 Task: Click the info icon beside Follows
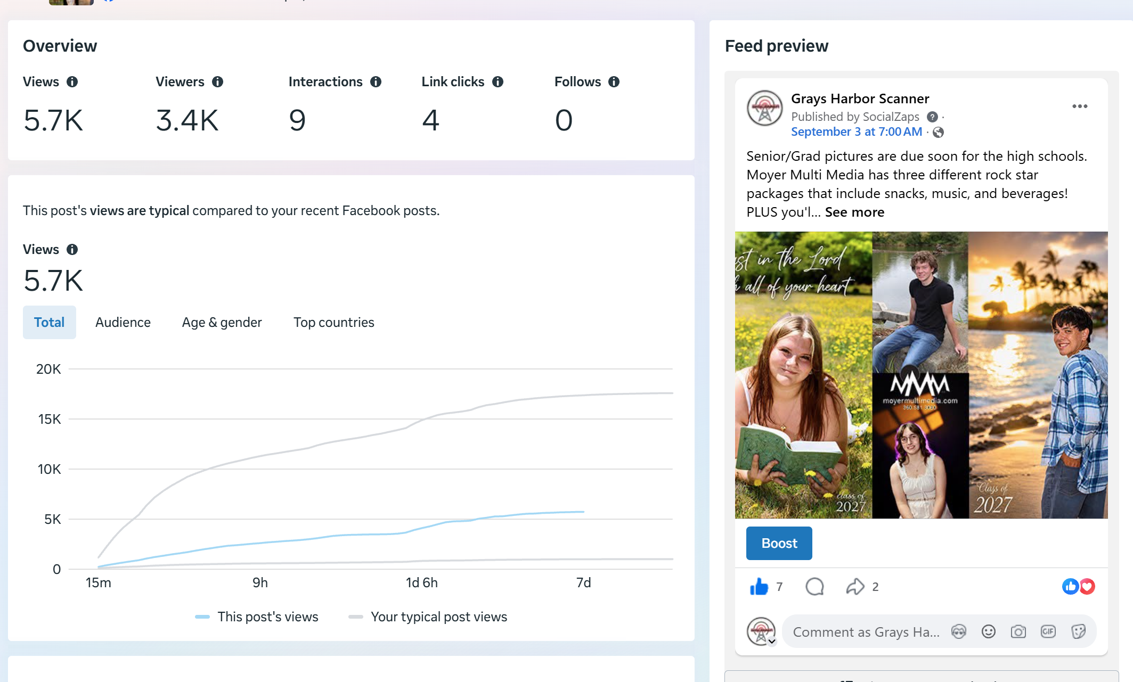click(x=614, y=82)
